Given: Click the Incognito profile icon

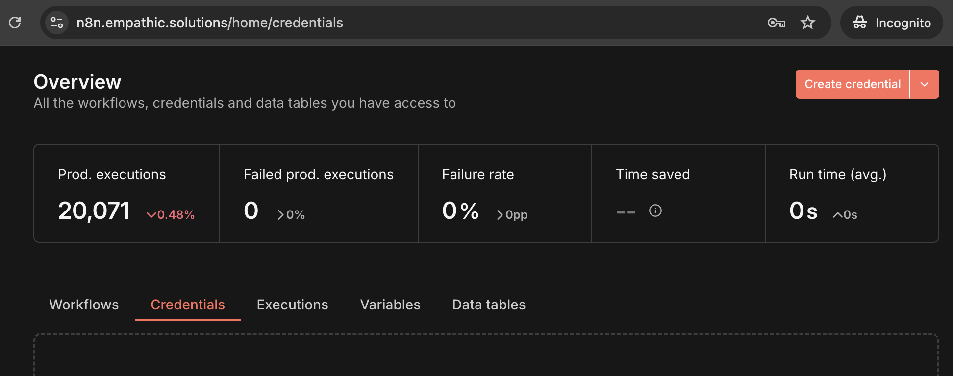Looking at the screenshot, I should click(x=860, y=23).
